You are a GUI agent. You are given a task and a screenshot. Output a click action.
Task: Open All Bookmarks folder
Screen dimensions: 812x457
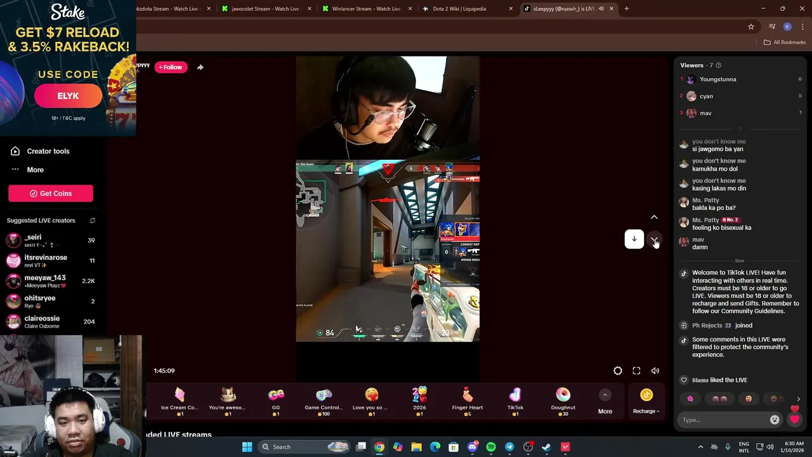tap(785, 43)
